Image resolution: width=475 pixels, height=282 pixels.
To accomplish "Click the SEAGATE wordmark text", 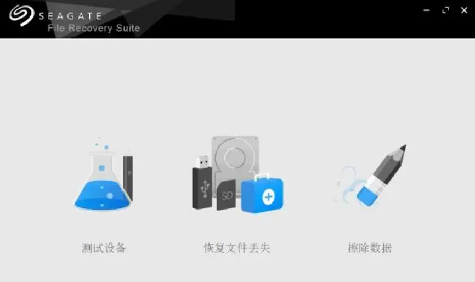I will pos(70,16).
